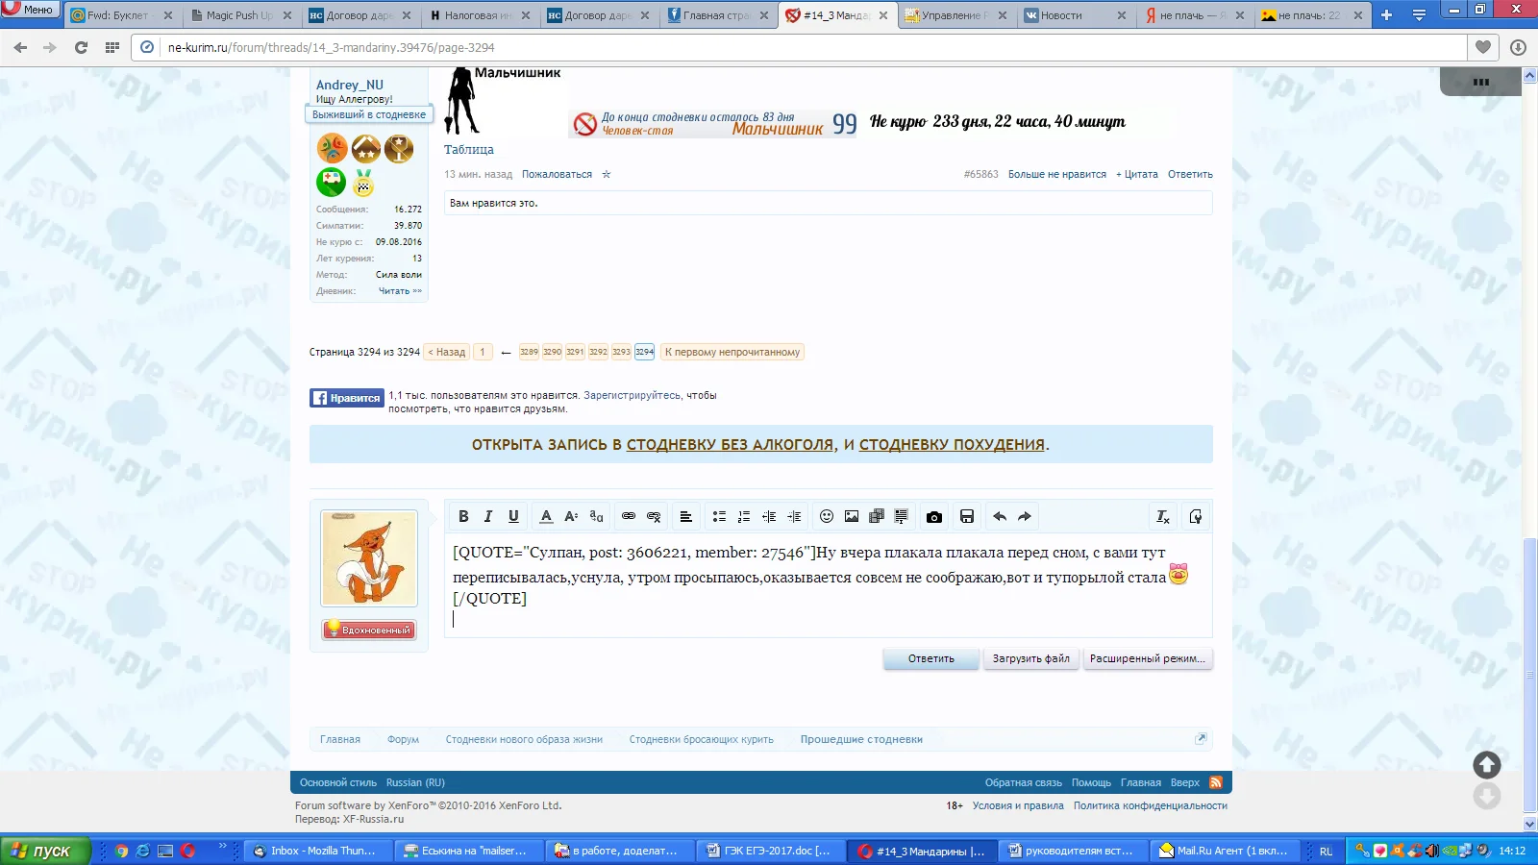The height and width of the screenshot is (865, 1538).
Task: Click the Таблица link in the signature
Action: pos(469,149)
